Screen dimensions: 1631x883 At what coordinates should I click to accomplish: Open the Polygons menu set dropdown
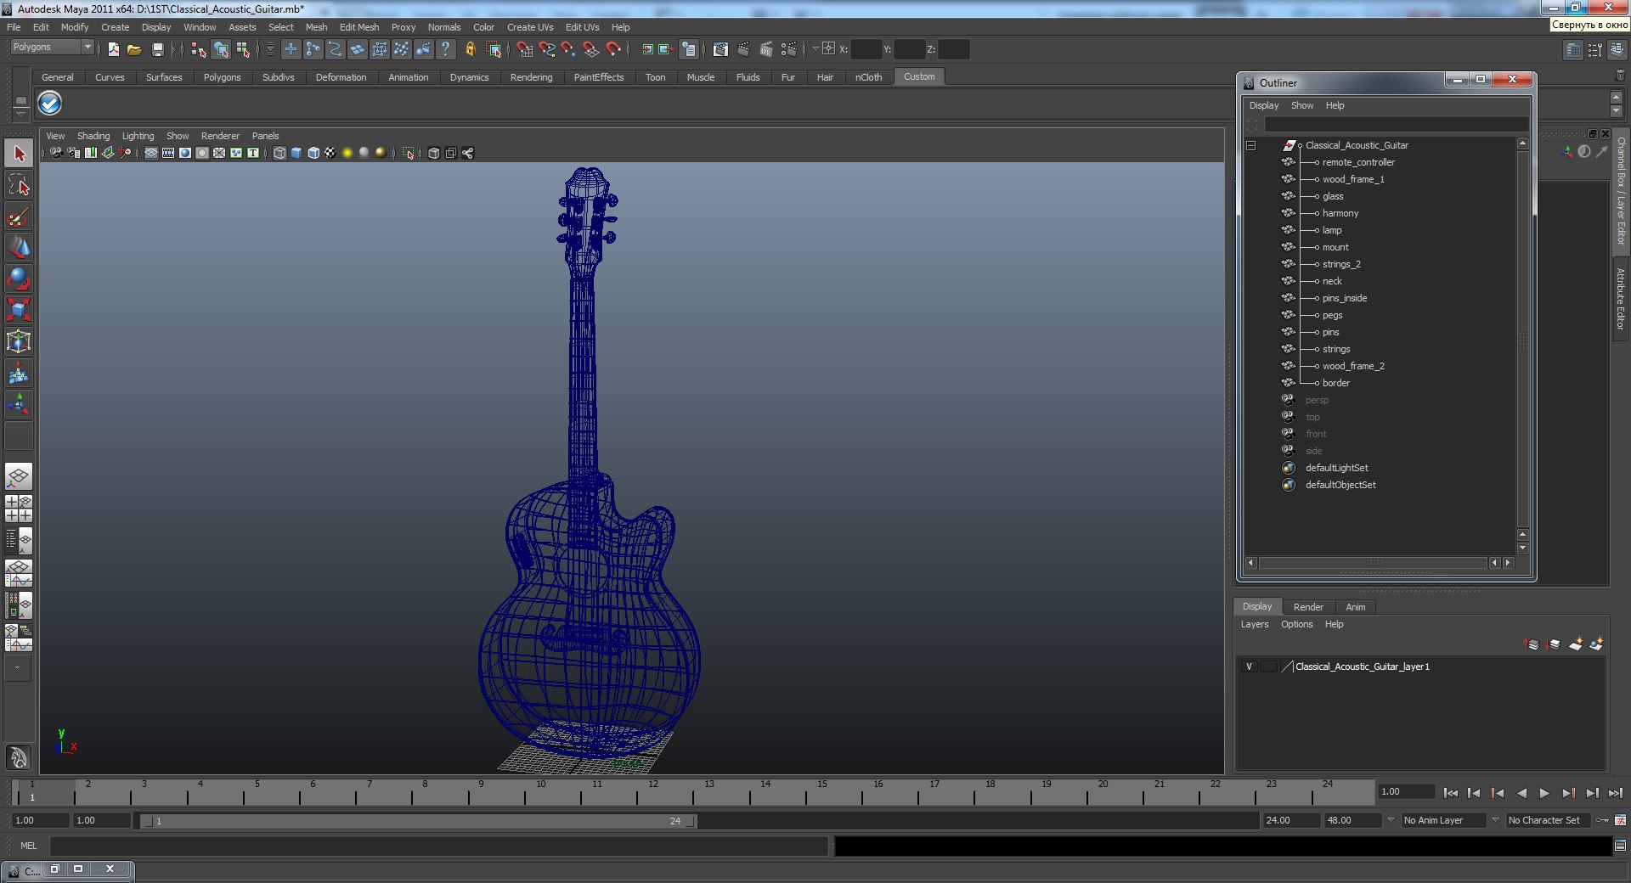pos(52,48)
